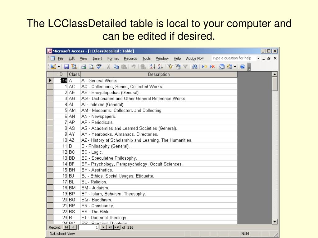Select the ID column header

coord(61,74)
